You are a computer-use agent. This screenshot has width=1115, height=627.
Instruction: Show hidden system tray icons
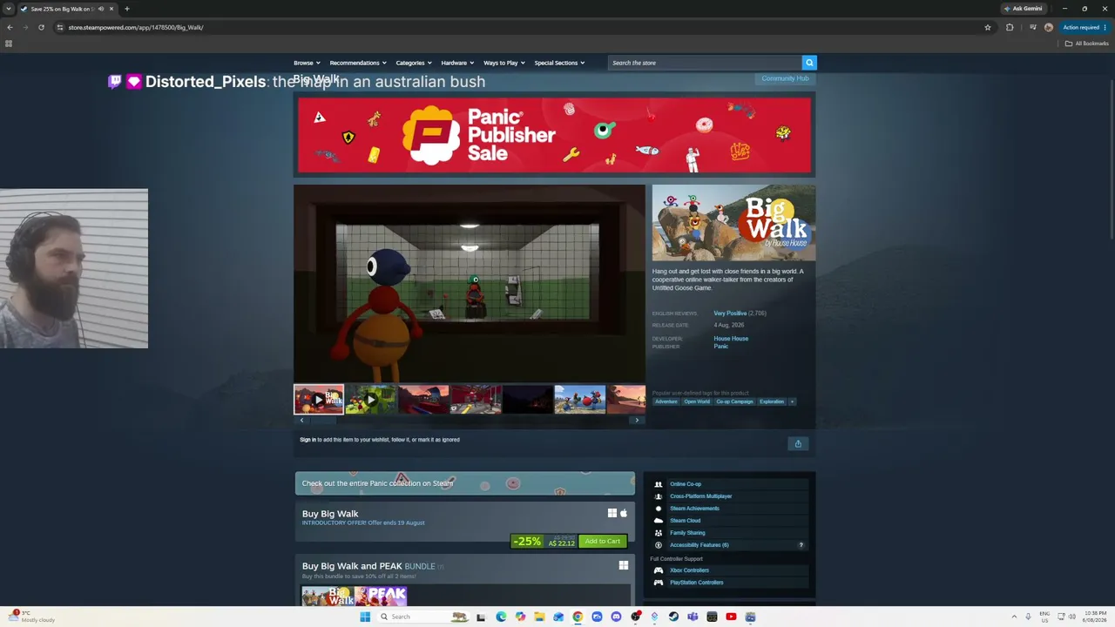coord(1014,617)
